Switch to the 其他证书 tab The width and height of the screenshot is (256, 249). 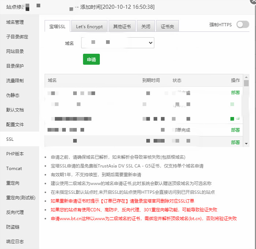point(122,26)
